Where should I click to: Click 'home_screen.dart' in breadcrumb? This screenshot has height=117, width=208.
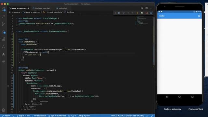pos(33,12)
